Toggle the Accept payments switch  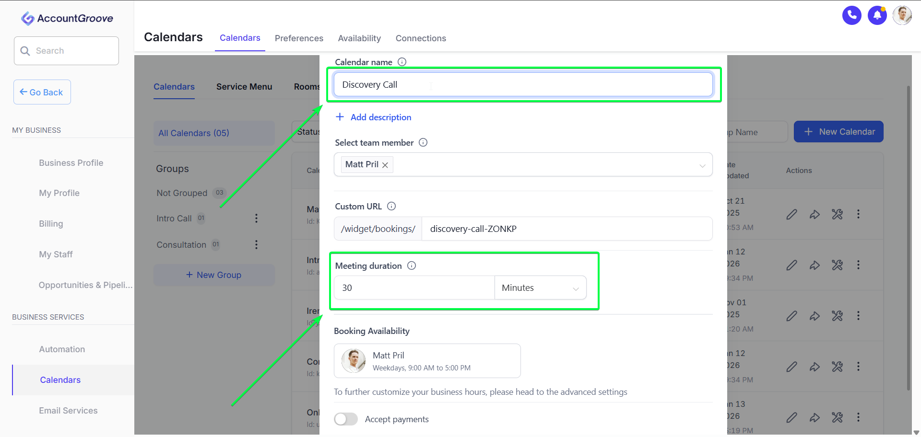(x=346, y=419)
